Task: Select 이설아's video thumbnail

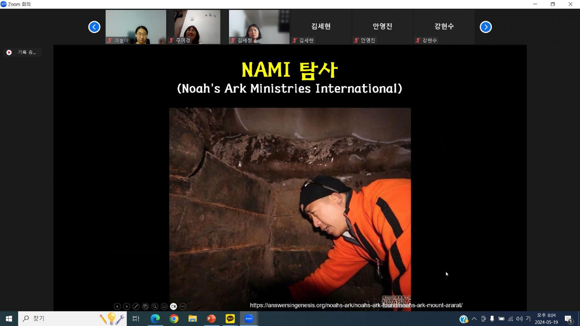Action: pyautogui.click(x=136, y=27)
